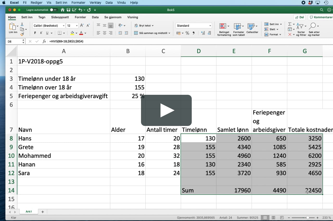
Task: Click the Home icon in title bar
Action: click(62, 10)
